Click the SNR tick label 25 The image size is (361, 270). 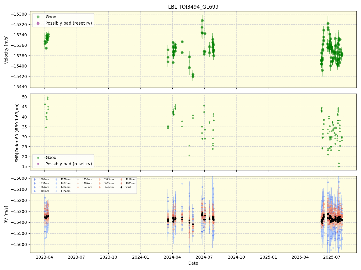pyautogui.click(x=25, y=147)
